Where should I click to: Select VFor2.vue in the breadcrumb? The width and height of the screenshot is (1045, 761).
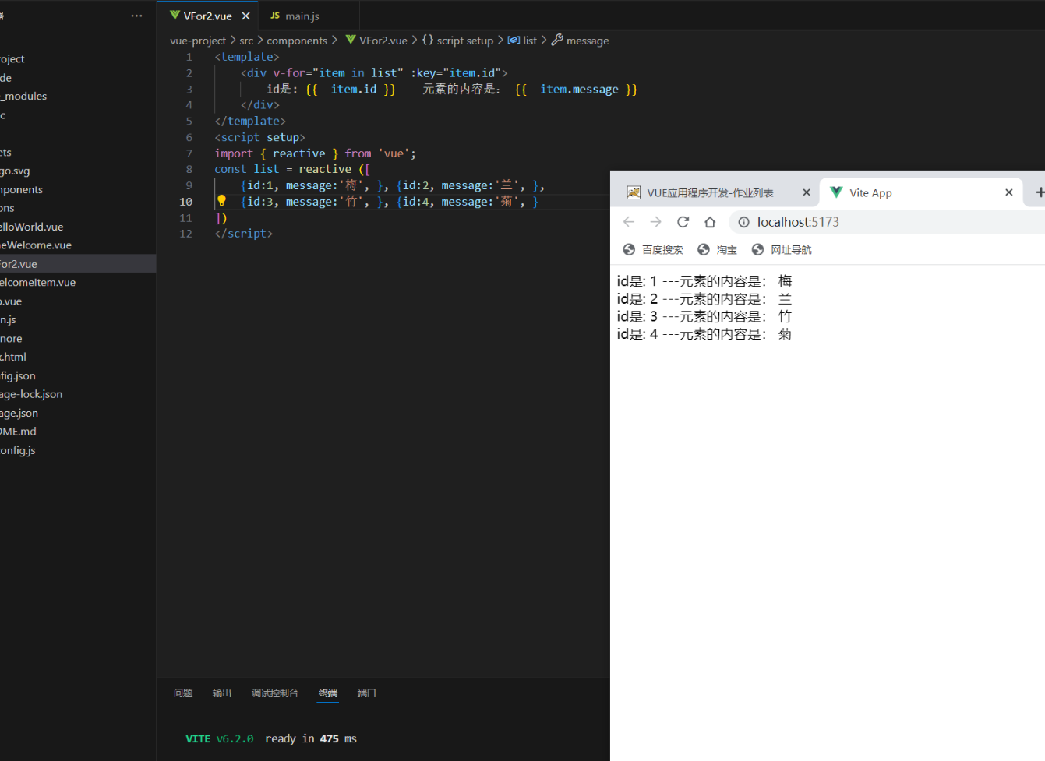[x=383, y=41]
